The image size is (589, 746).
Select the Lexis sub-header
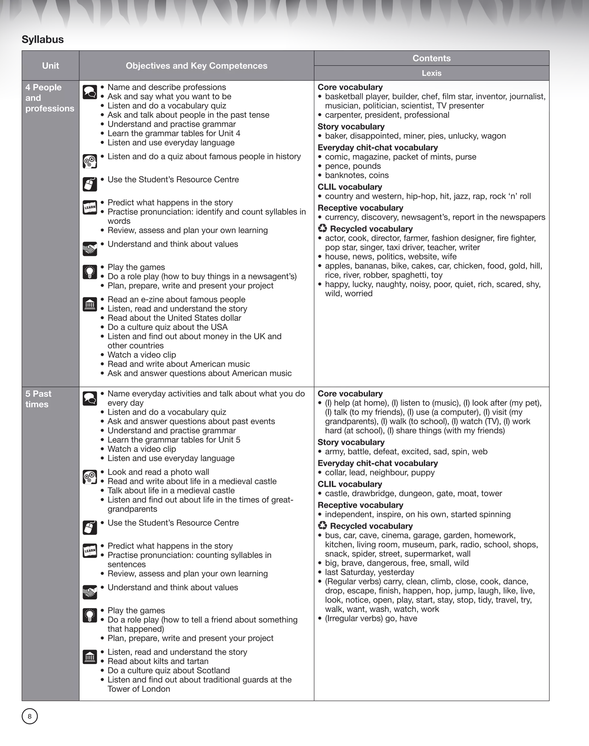(431, 73)
